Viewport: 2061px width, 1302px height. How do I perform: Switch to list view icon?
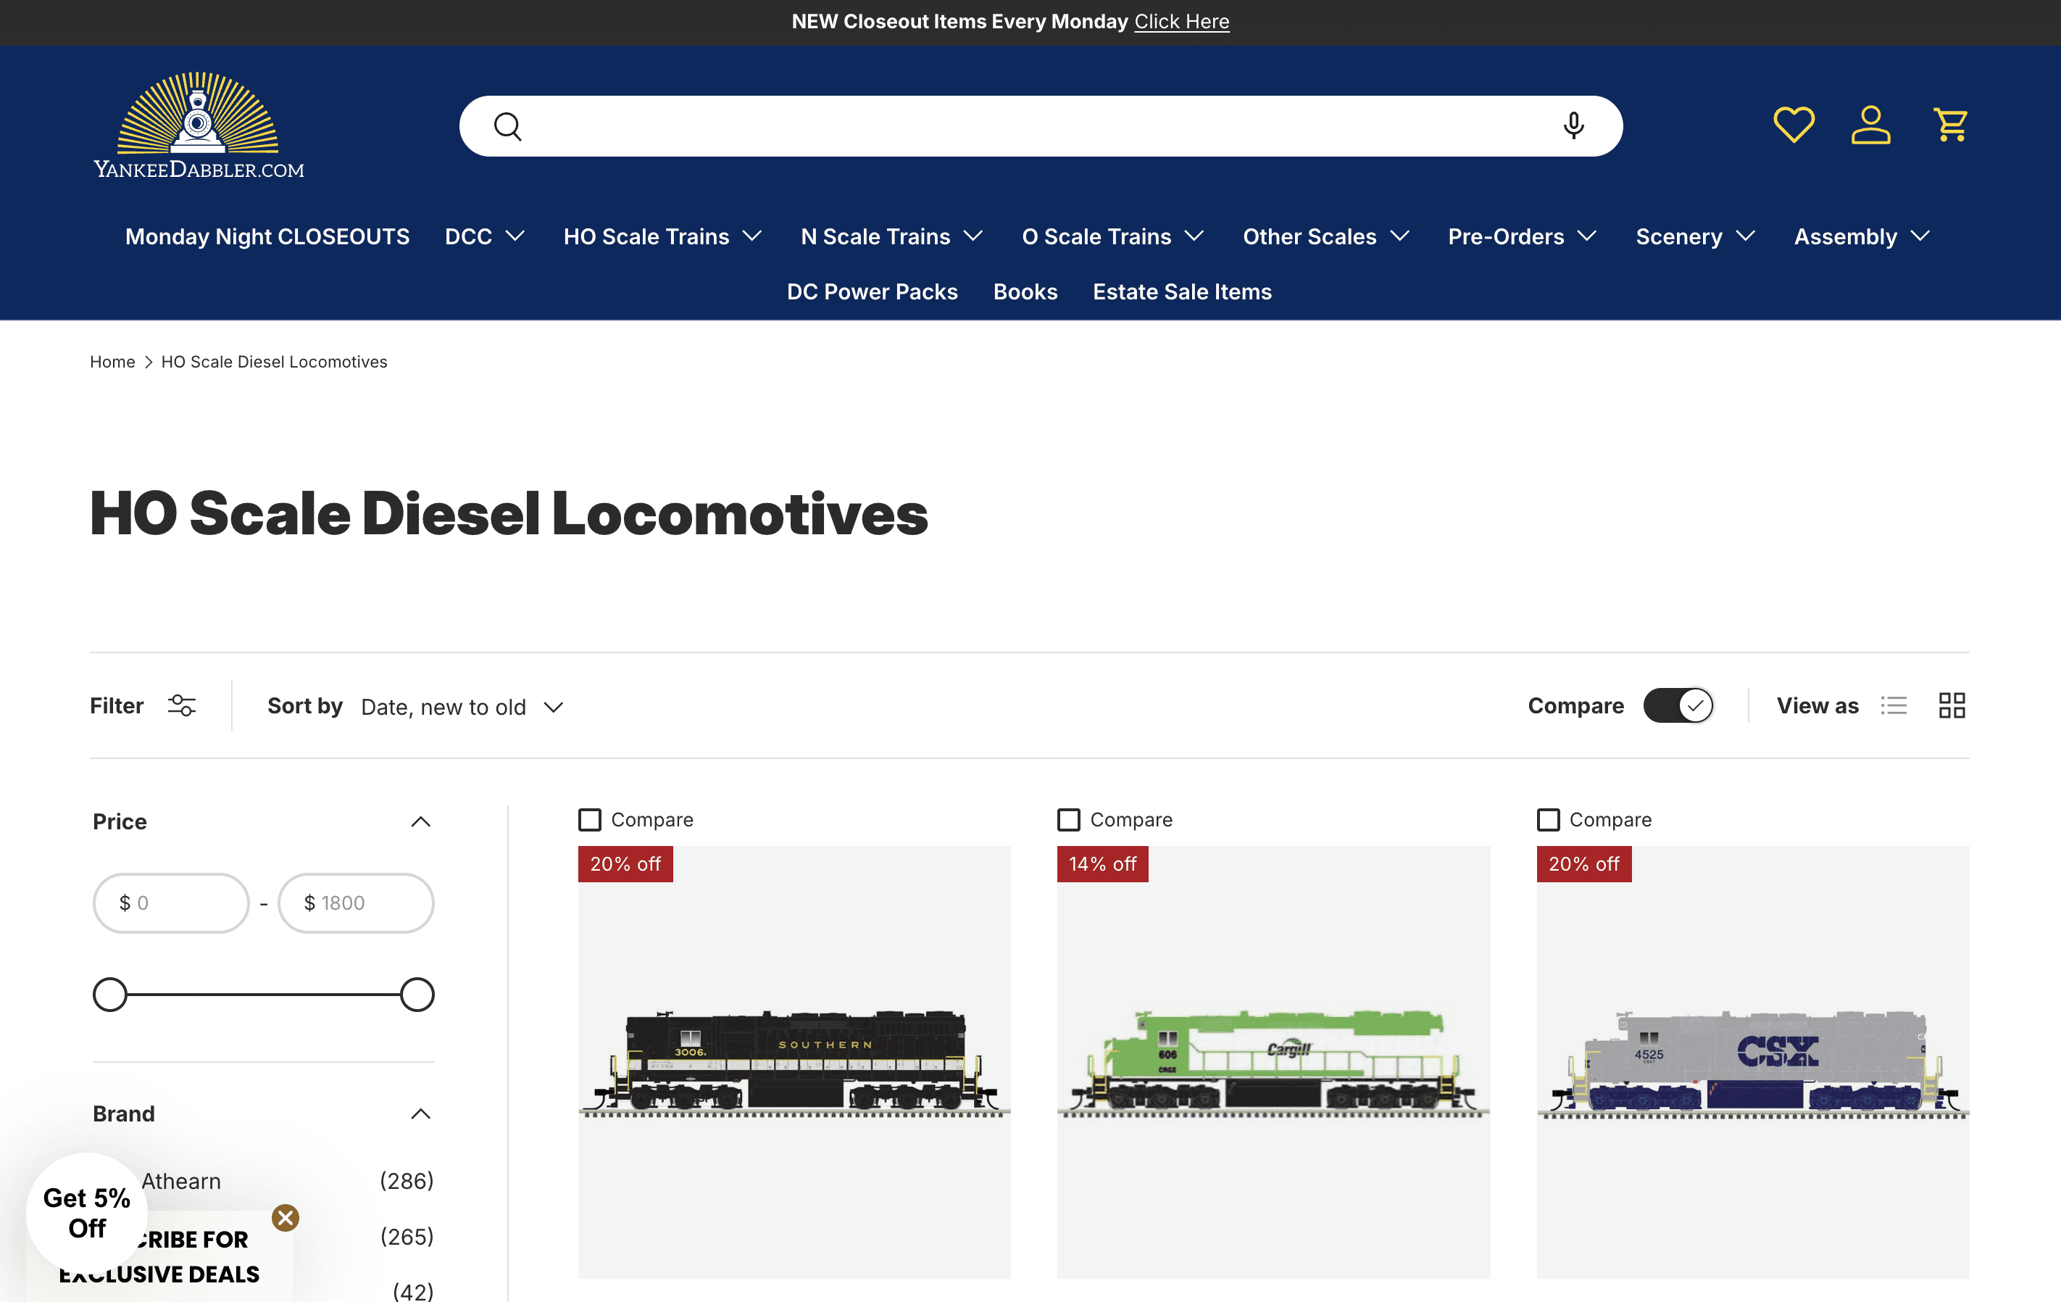click(1894, 705)
